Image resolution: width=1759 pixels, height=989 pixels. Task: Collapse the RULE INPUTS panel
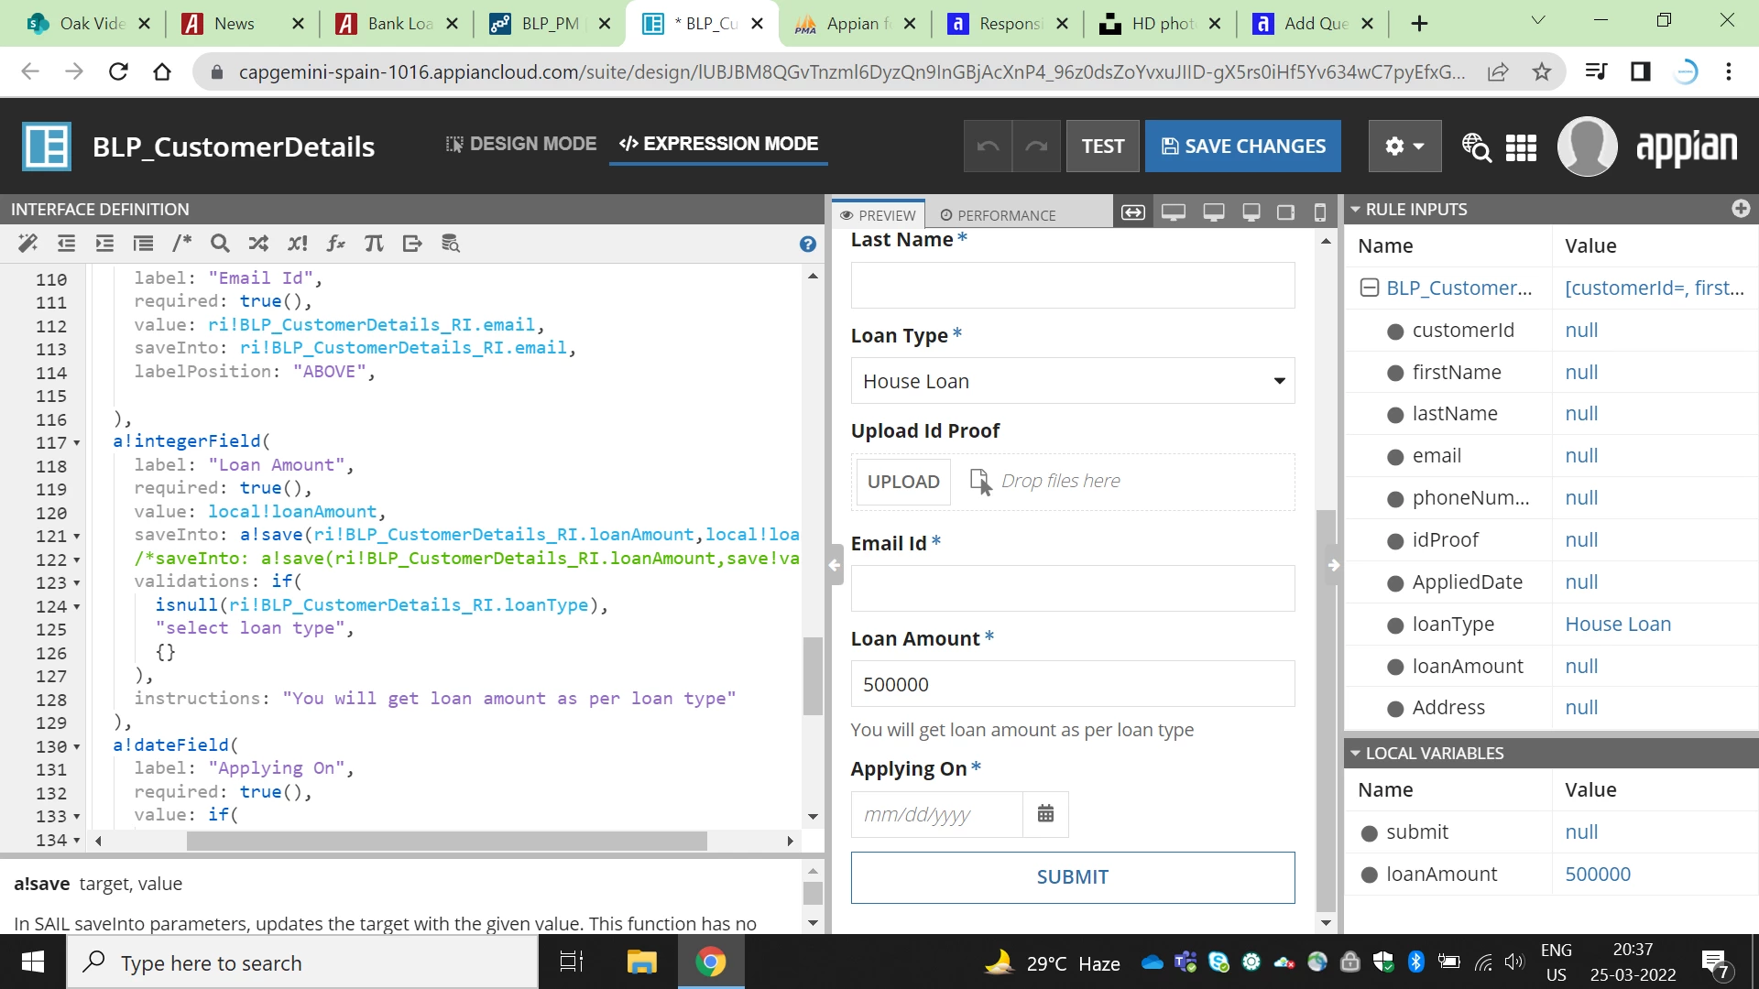[x=1355, y=209]
